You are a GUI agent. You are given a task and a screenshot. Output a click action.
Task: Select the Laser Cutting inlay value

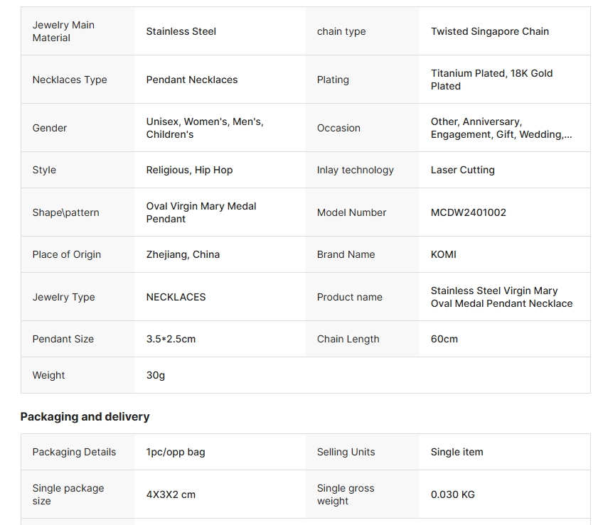pos(463,170)
